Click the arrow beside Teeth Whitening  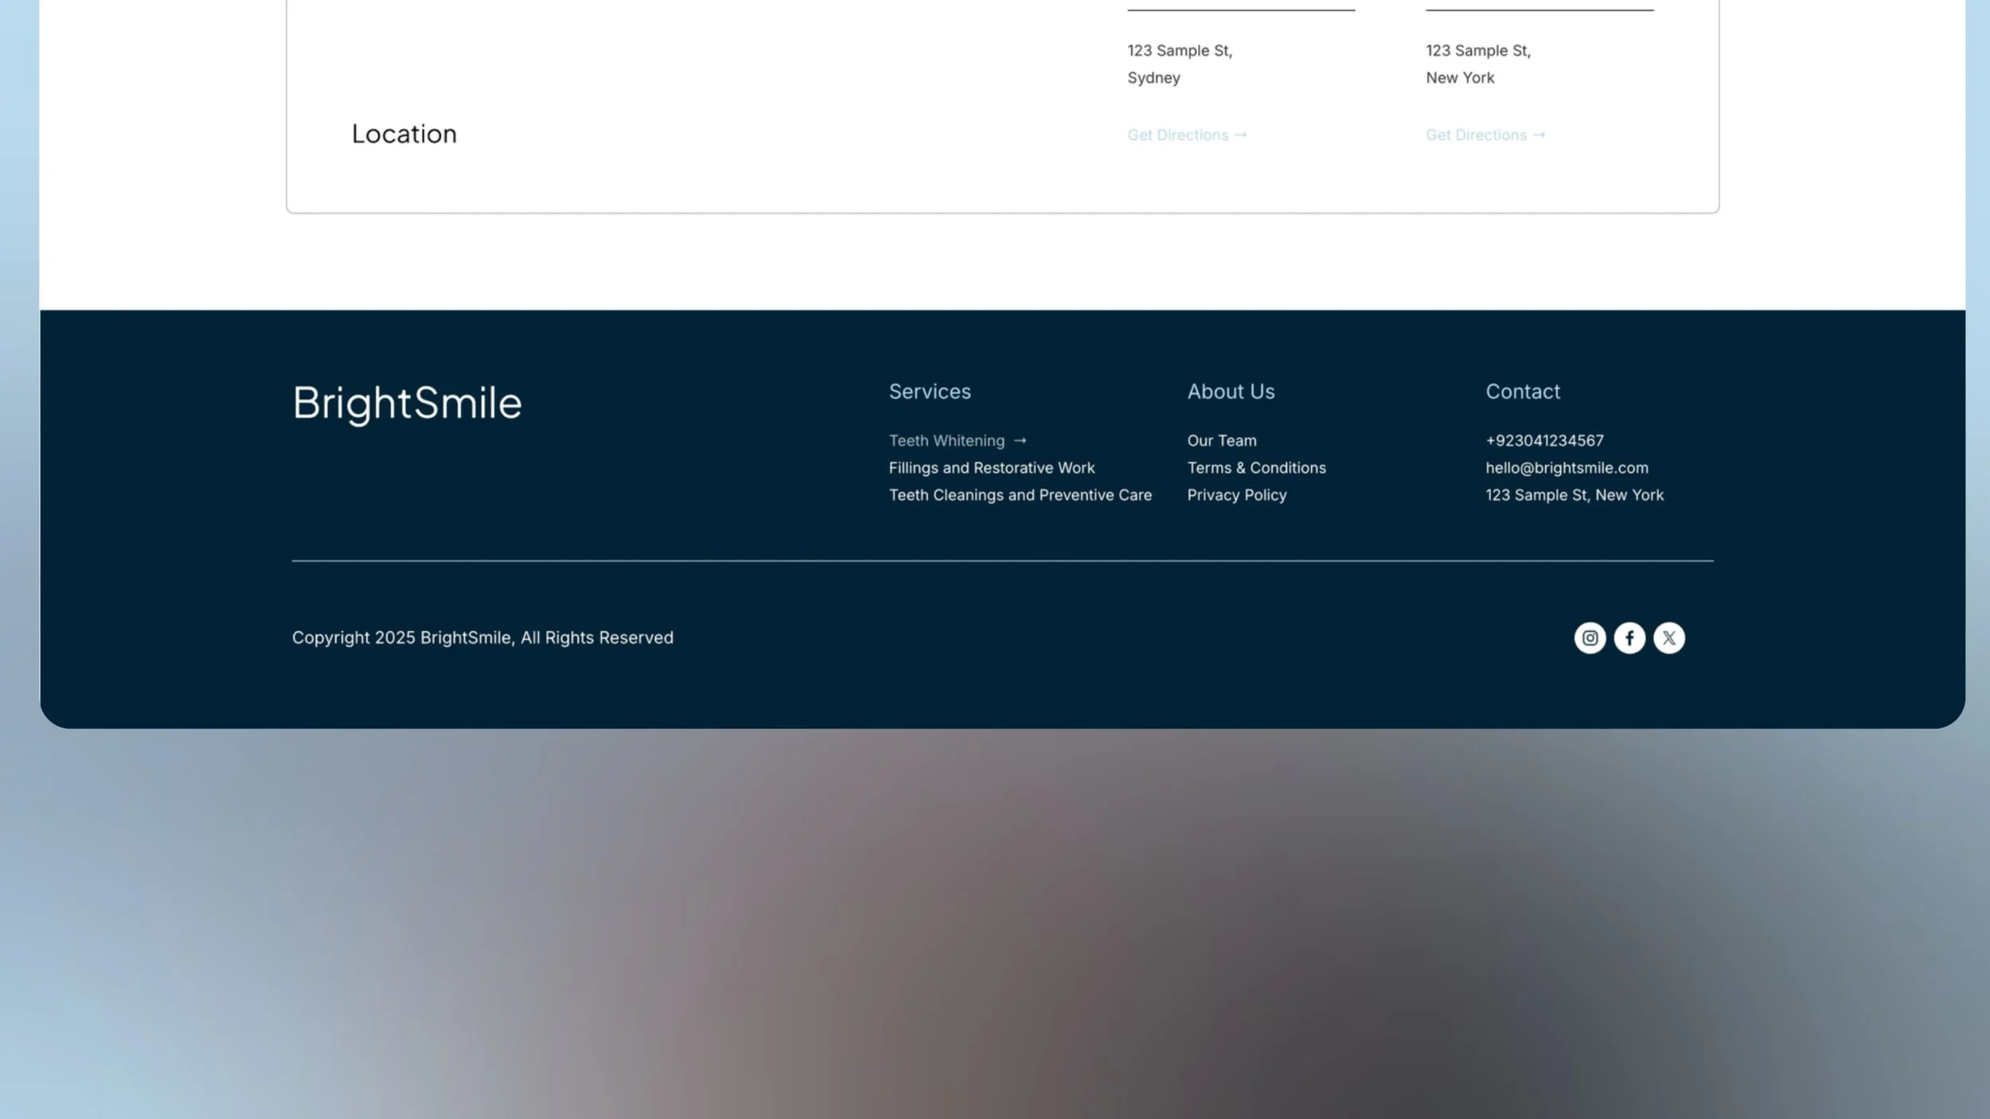pos(1020,440)
